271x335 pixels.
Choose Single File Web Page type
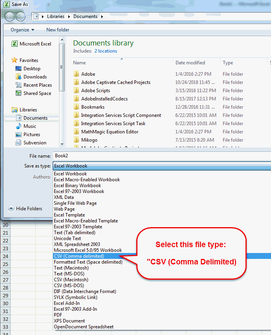[x=75, y=203]
